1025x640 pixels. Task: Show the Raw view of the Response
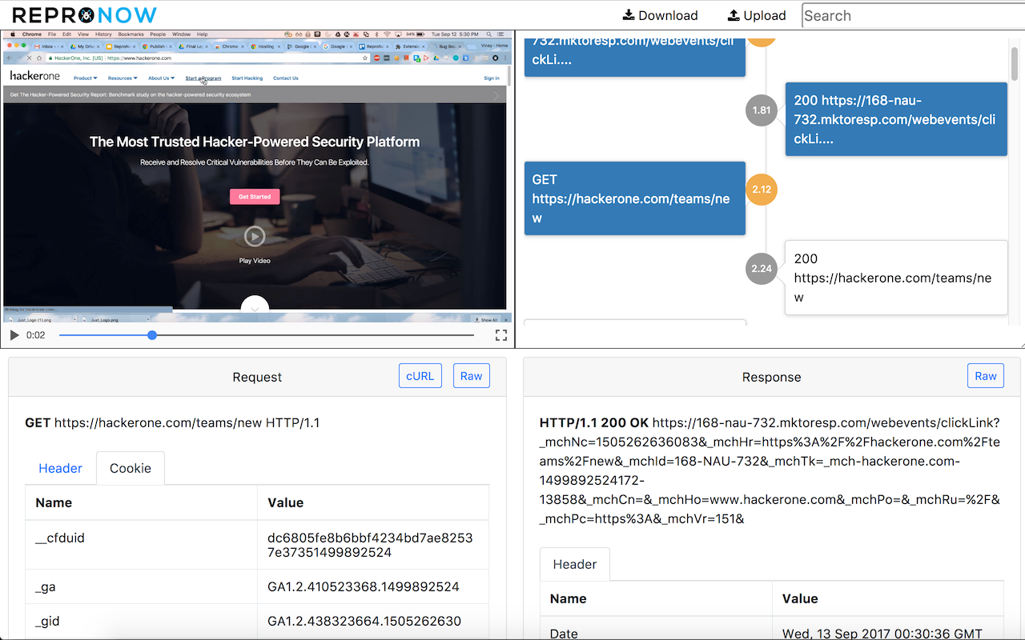pos(986,376)
